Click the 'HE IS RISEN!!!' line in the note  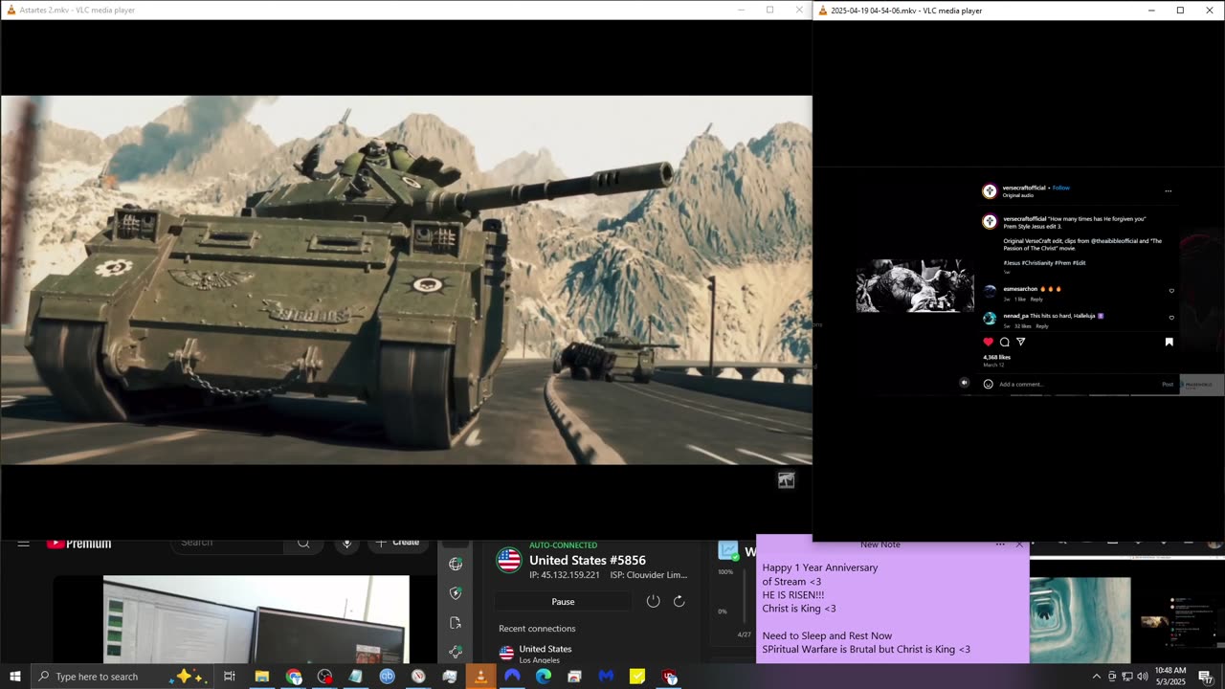pos(793,595)
